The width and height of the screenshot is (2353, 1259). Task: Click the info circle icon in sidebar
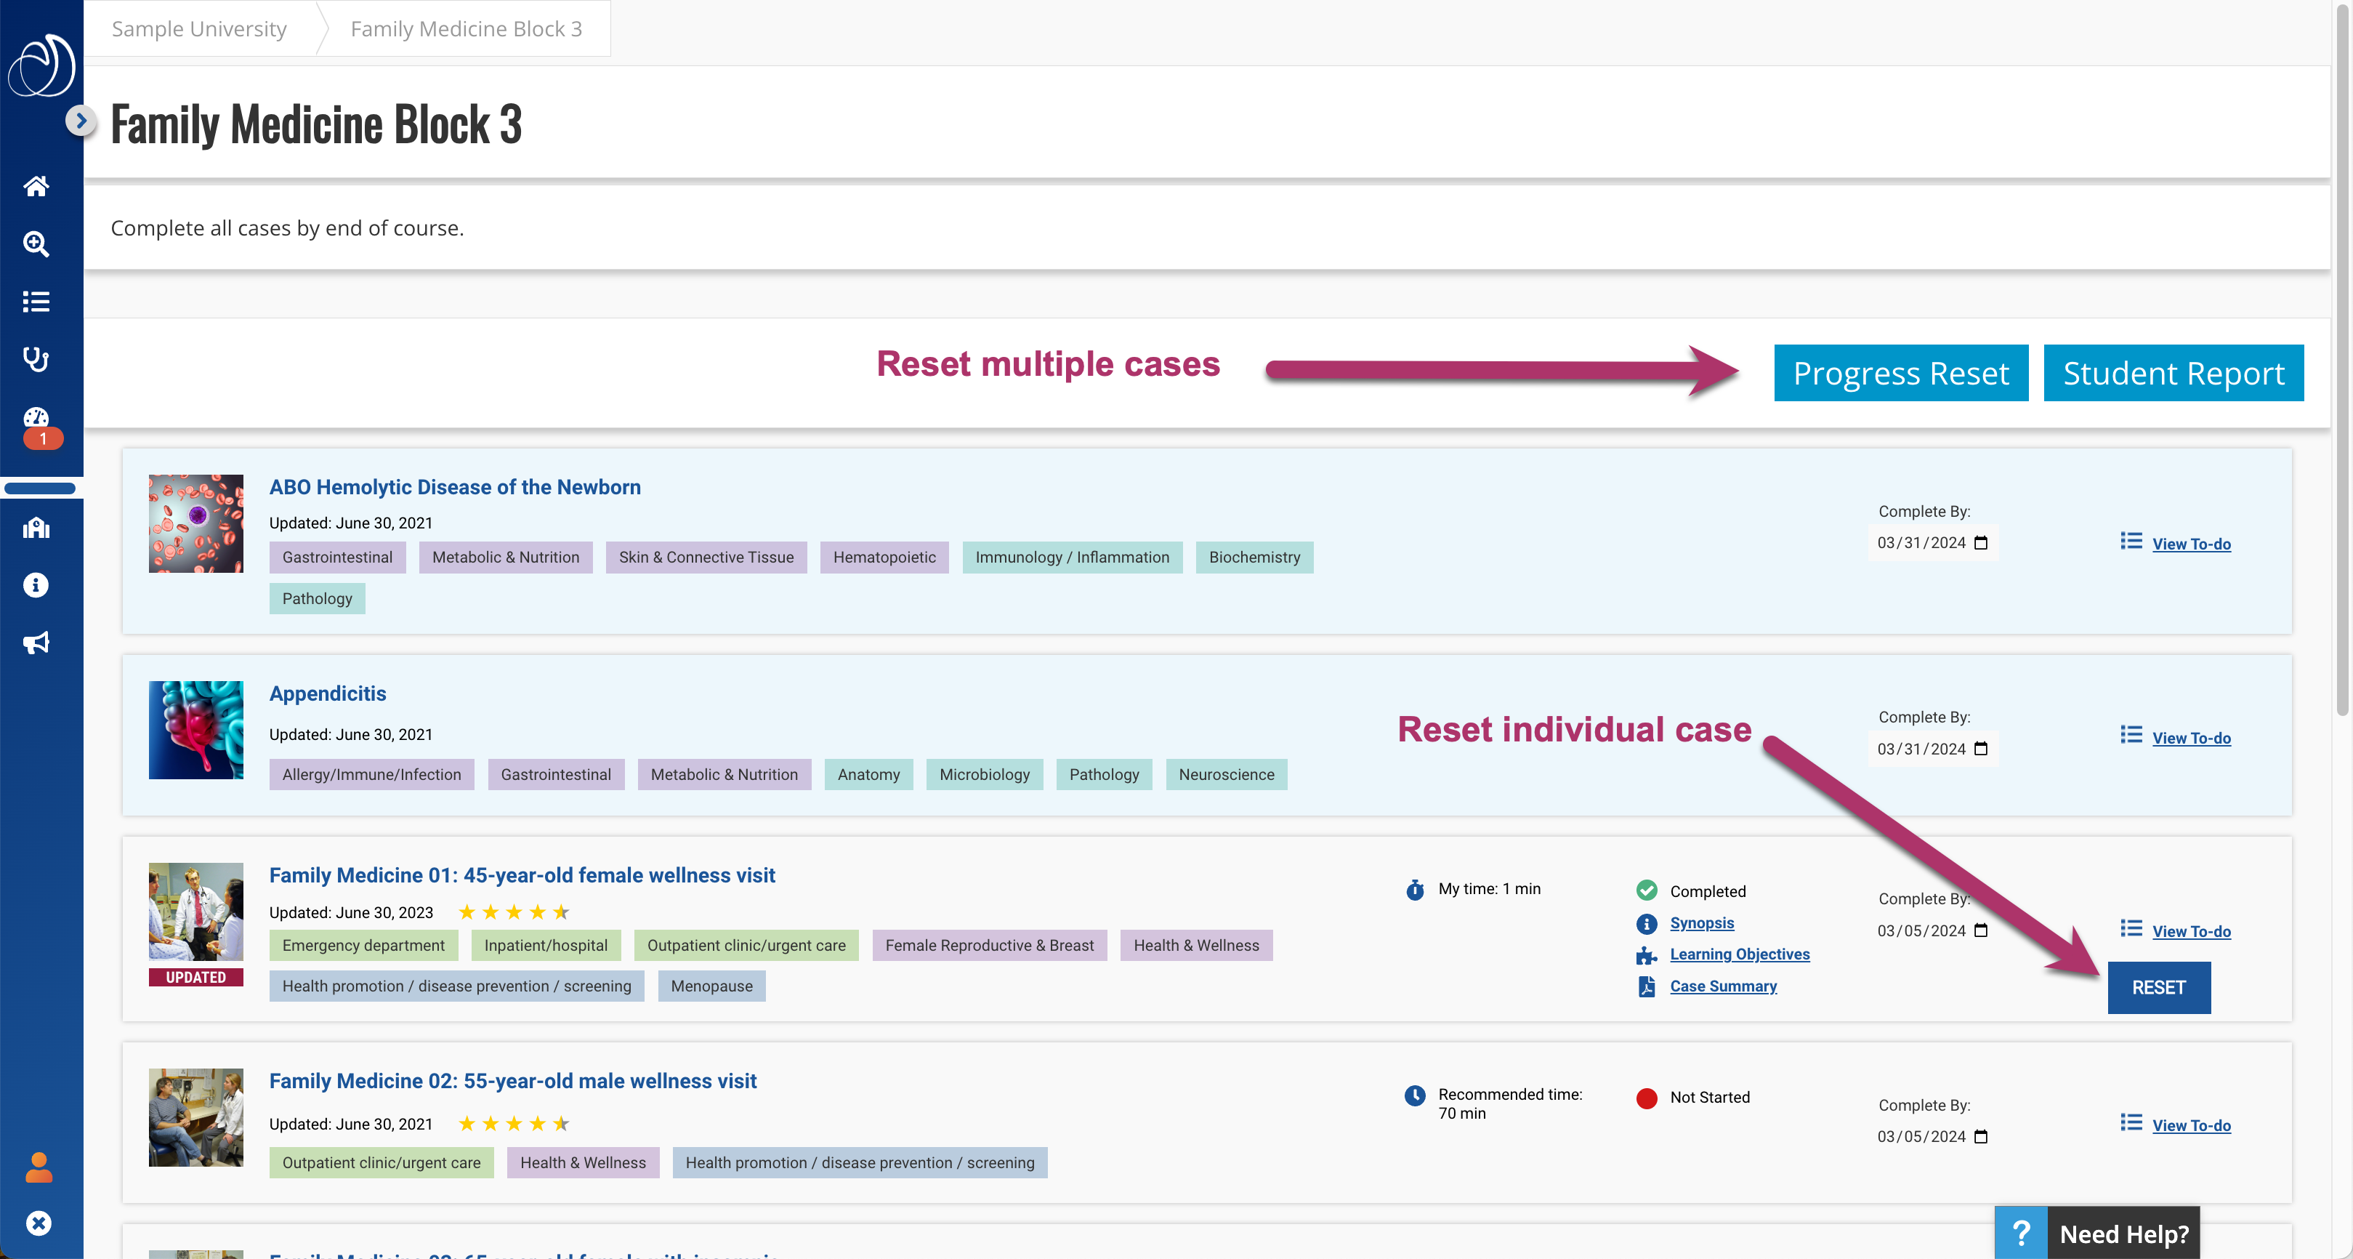[x=36, y=584]
